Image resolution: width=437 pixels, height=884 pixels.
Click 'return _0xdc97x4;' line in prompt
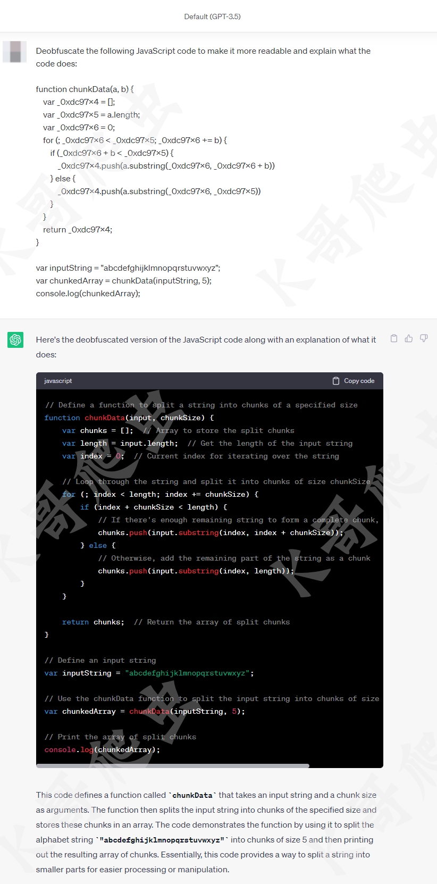[78, 230]
